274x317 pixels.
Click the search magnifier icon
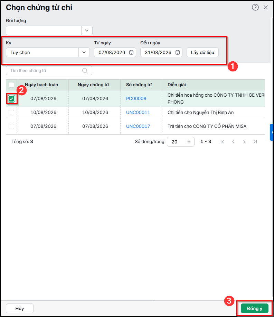tap(85, 71)
